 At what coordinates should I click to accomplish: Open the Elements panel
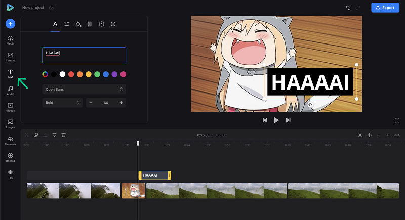coord(10,141)
